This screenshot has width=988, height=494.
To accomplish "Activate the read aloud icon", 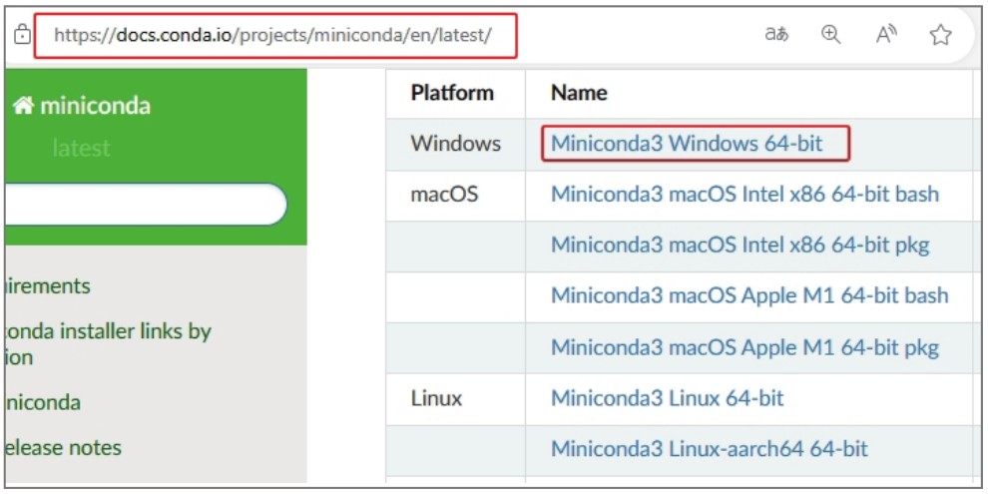I will [886, 35].
